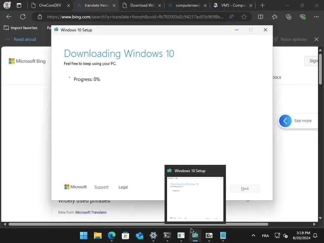The image size is (324, 243).
Task: Open Edge Settings and more menu
Action: click(x=316, y=17)
